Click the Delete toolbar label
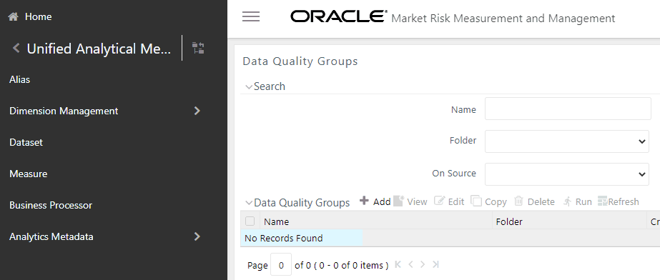Image resolution: width=660 pixels, height=280 pixels. click(541, 202)
